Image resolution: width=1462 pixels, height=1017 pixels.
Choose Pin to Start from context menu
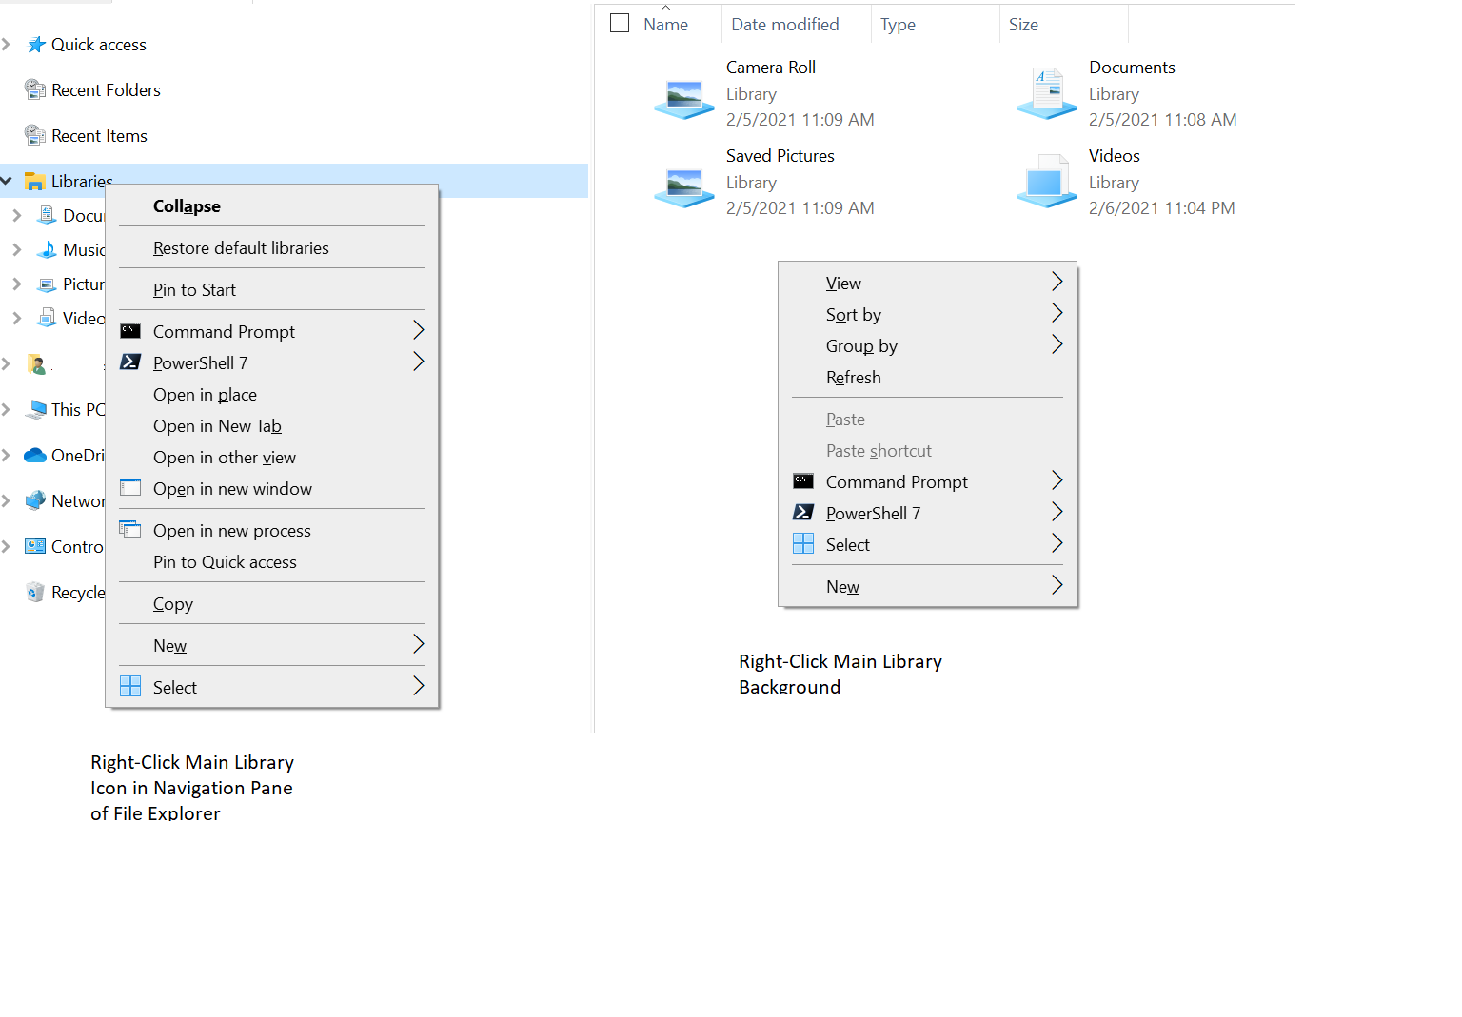[194, 290]
